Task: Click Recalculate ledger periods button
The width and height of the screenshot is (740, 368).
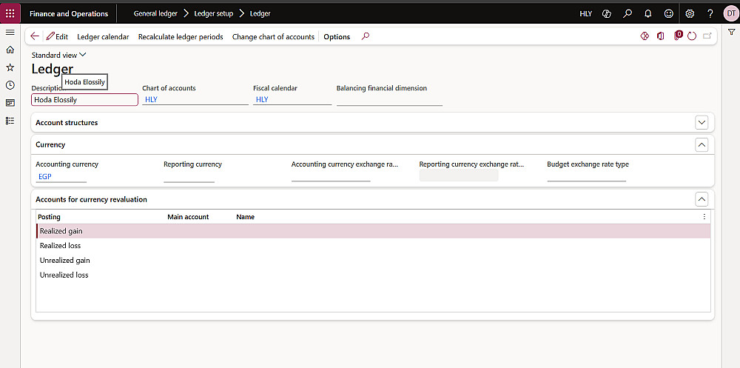Action: pos(181,36)
